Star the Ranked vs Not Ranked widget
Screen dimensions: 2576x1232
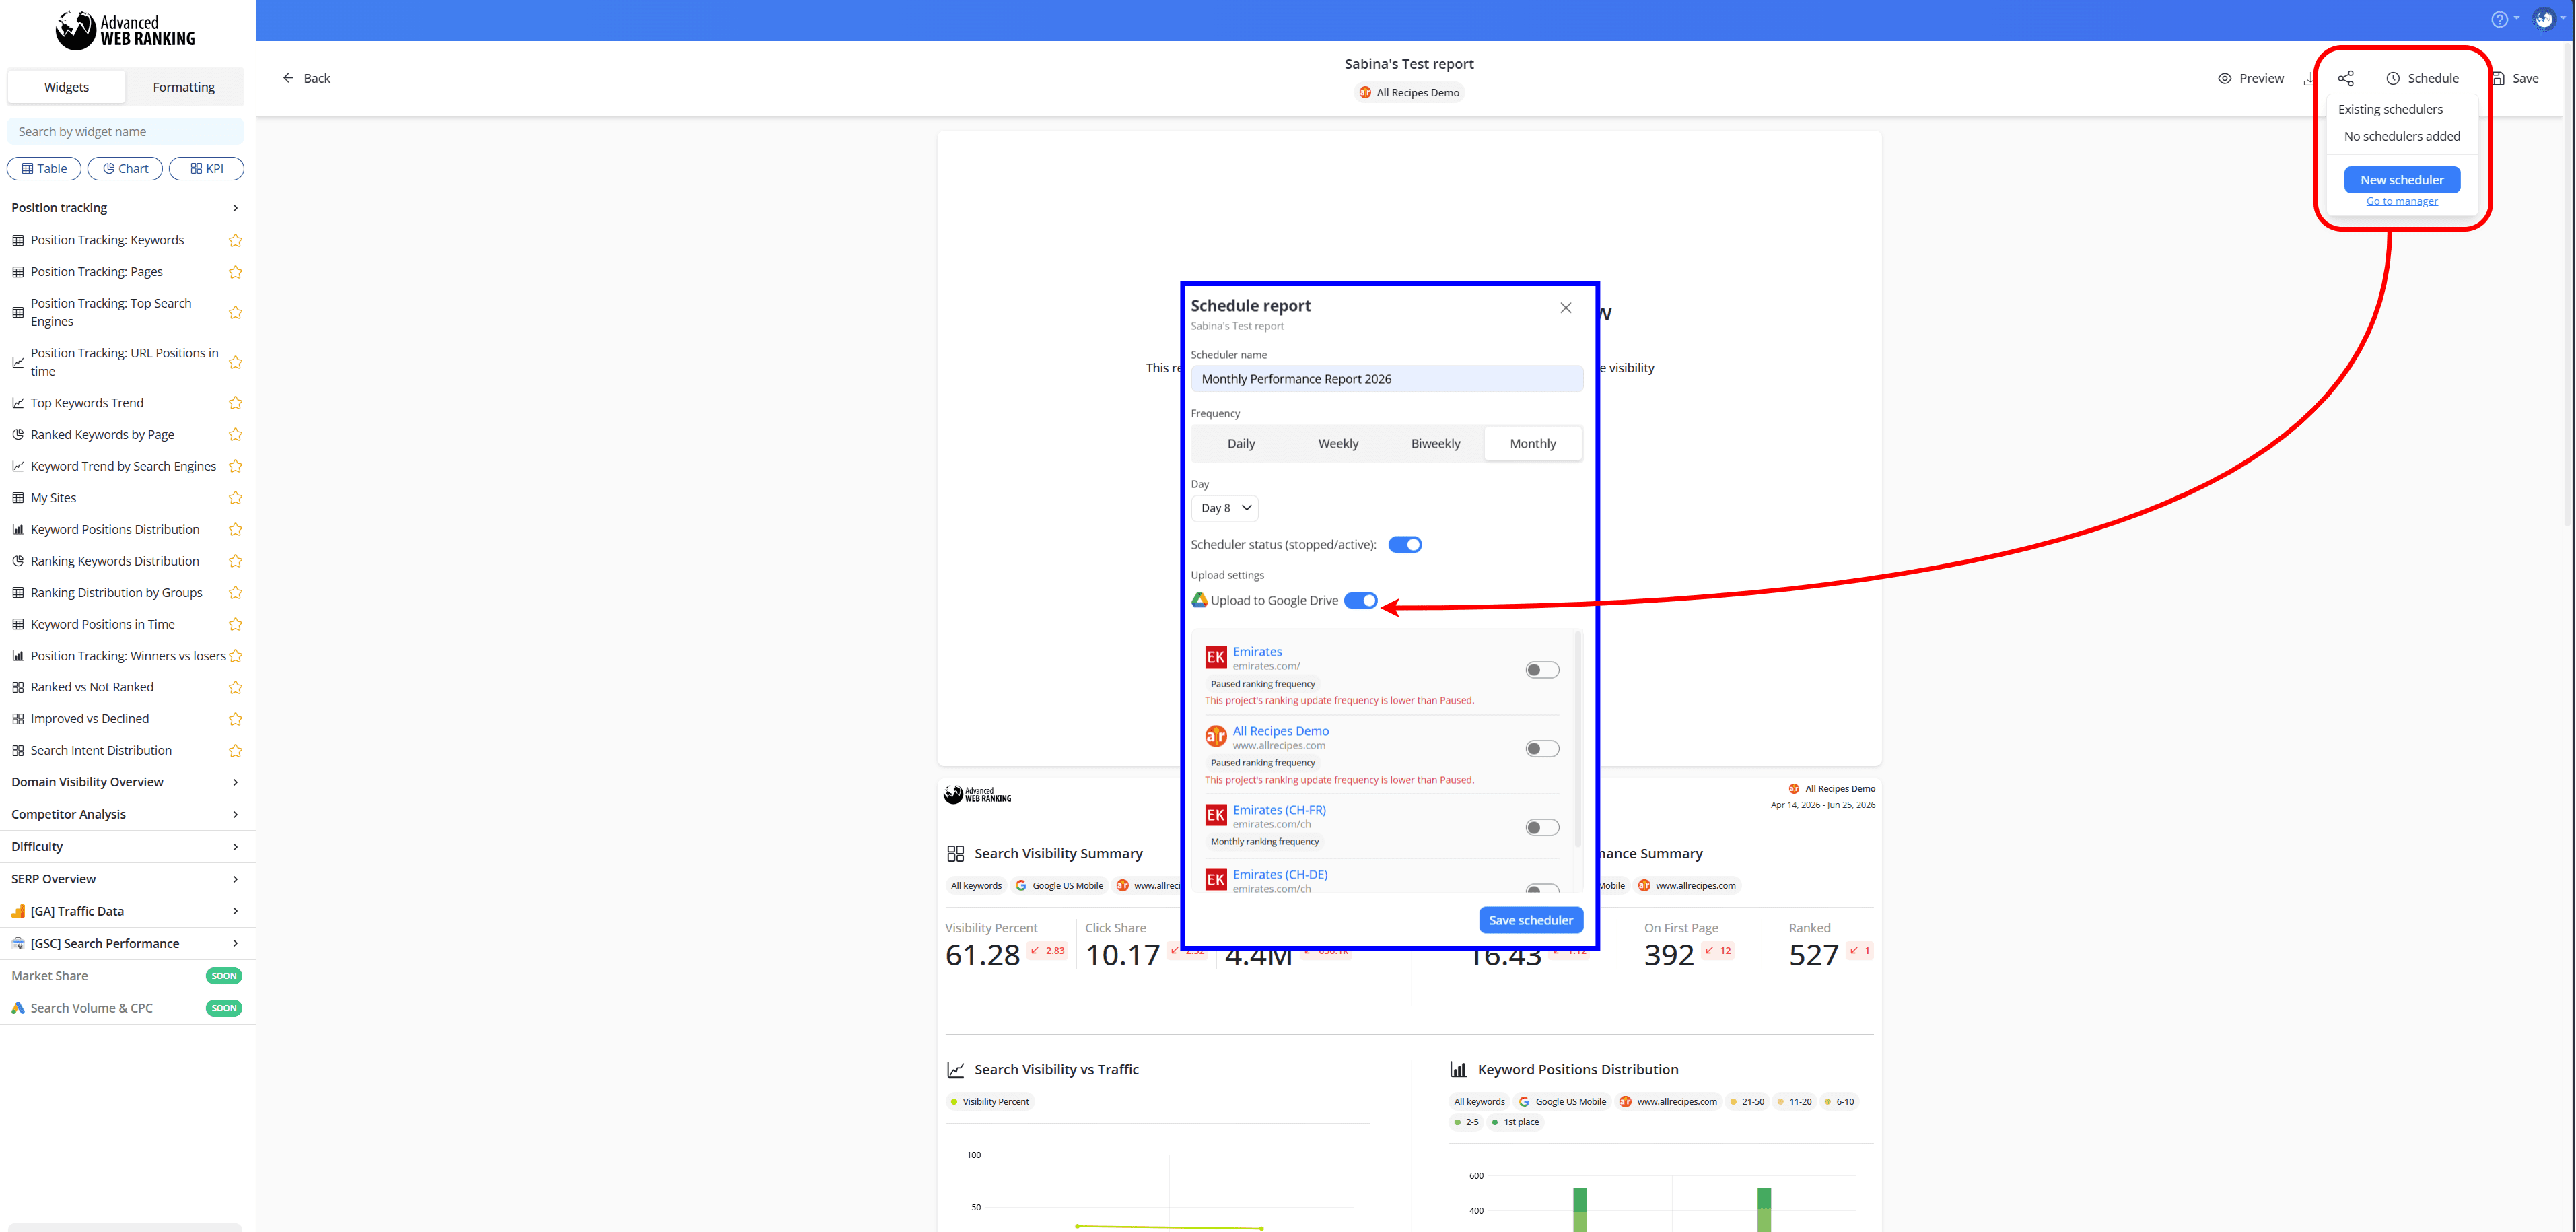(235, 688)
